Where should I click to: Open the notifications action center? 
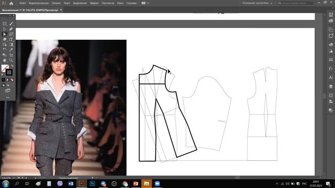328,184
